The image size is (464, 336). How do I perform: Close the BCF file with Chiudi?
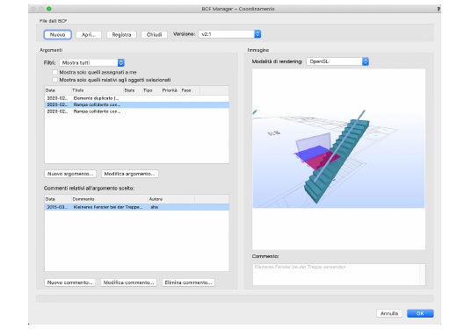(x=154, y=34)
